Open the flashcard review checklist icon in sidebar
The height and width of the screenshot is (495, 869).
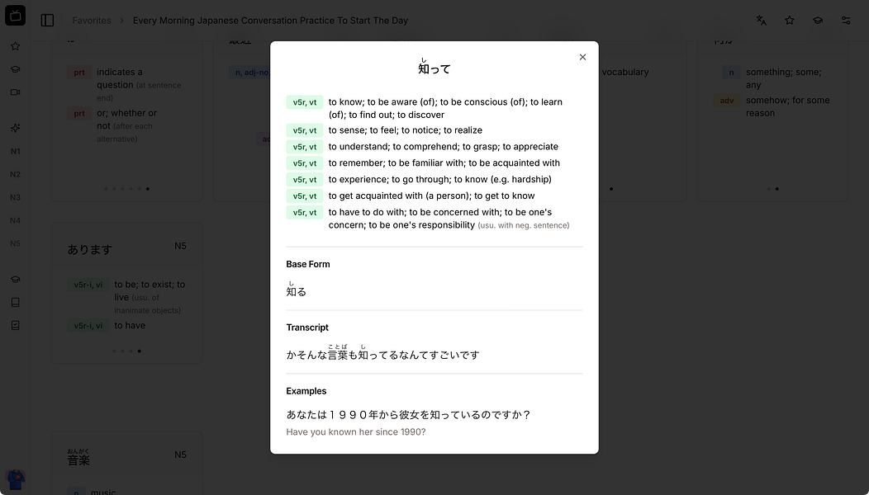[15, 325]
